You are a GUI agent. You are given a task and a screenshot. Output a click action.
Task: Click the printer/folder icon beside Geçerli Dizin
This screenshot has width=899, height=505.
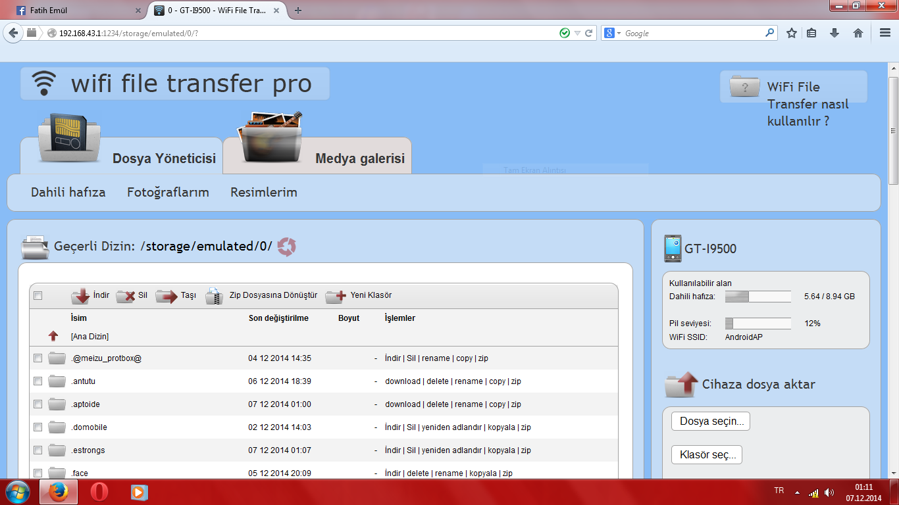(35, 247)
